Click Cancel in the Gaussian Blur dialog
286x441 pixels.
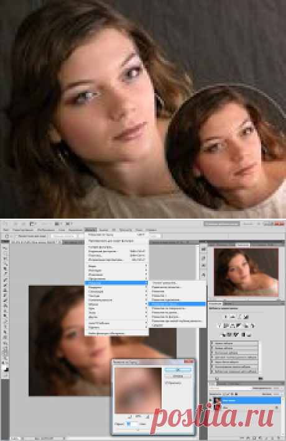(178, 376)
